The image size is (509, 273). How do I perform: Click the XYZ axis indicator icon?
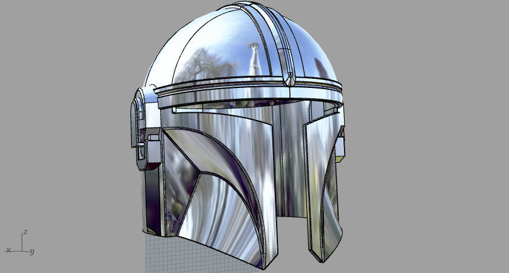[x=20, y=243]
